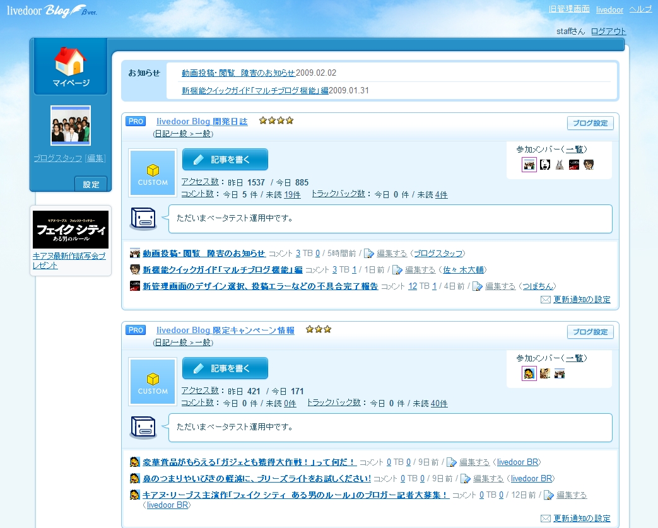The image size is (658, 528).
Task: Click the 編集 link beside ブログスタッフ
Action: click(x=95, y=158)
